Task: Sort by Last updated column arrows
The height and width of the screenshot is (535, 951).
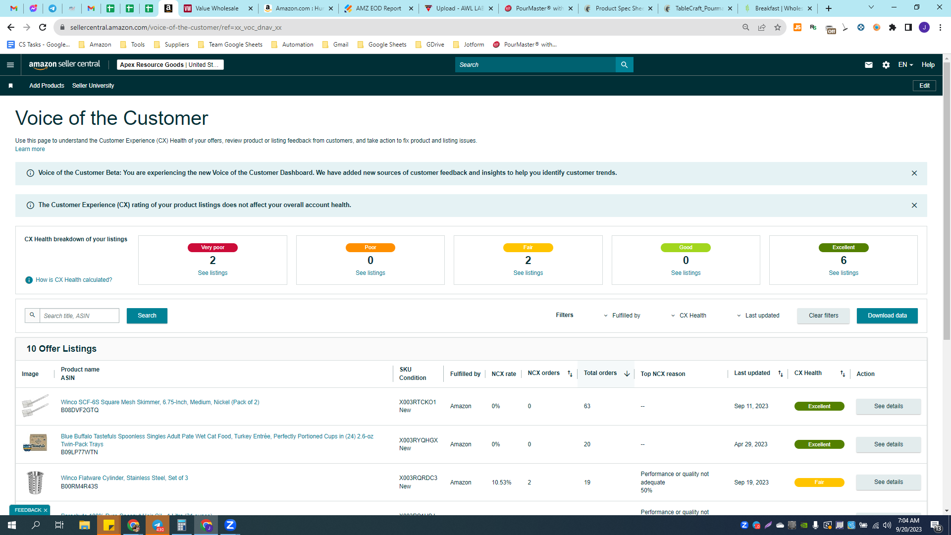Action: coord(781,374)
